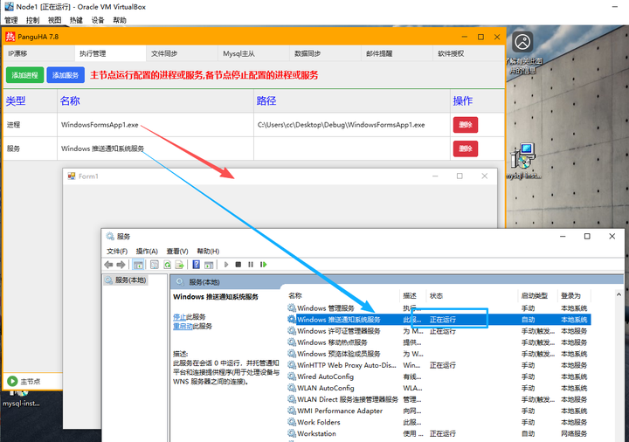629x442 pixels.
Task: Select the Windows 移动热点服务 row
Action: [x=439, y=342]
